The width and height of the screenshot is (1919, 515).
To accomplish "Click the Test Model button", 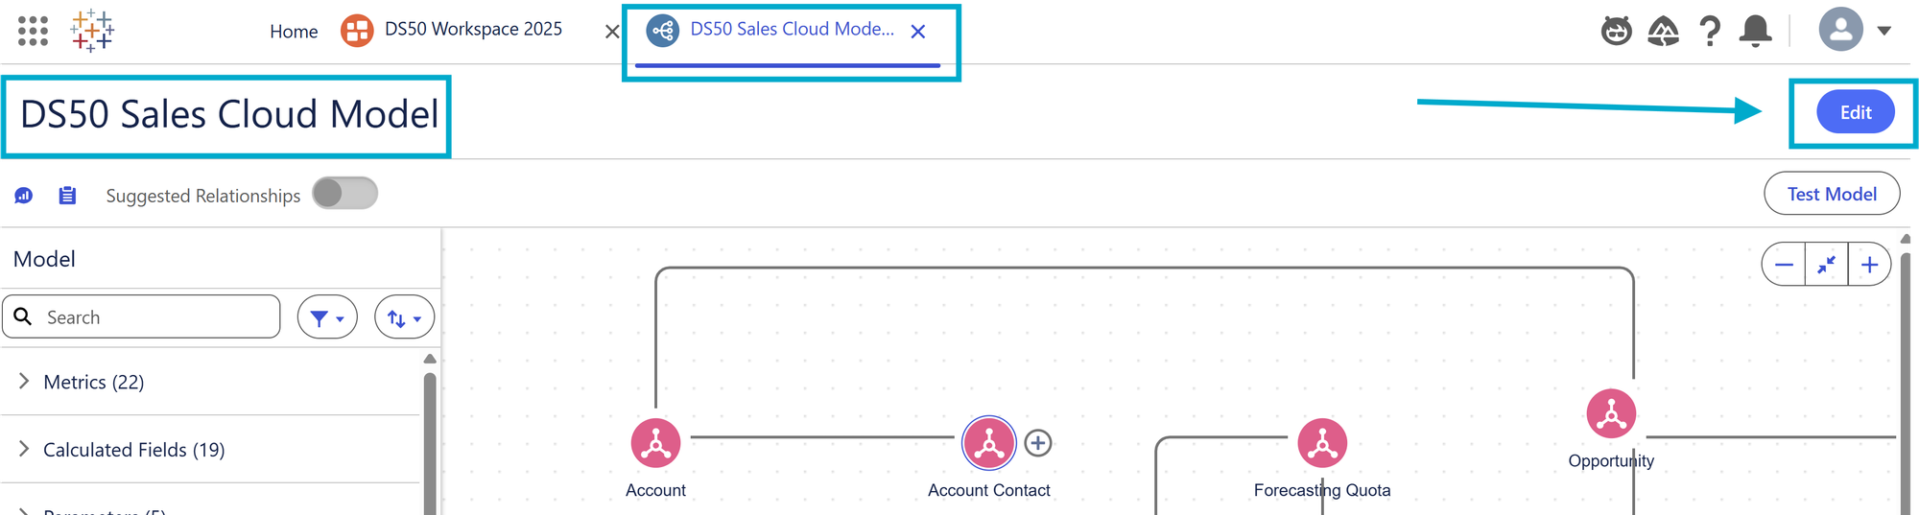I will pyautogui.click(x=1832, y=194).
